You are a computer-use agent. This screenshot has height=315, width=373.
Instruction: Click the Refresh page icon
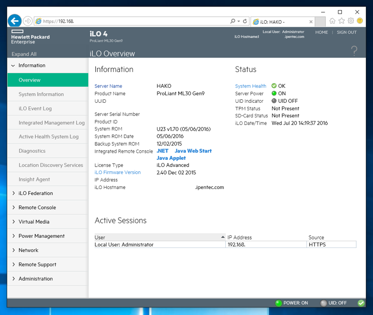click(245, 21)
